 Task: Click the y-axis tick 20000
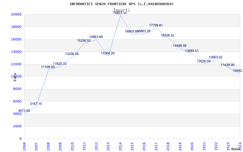(x=16, y=14)
